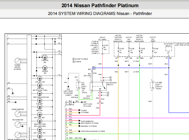Click the 'VDC OFF IND' label
The height and width of the screenshot is (140, 189).
click(x=40, y=118)
